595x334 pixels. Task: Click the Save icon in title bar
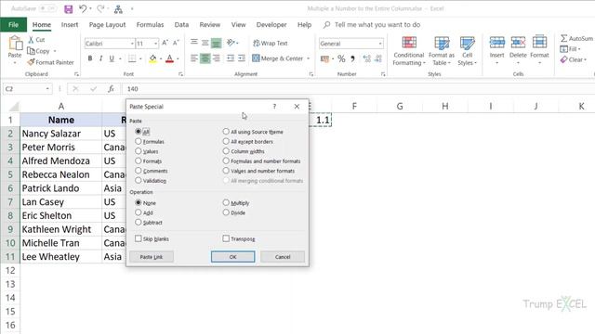tap(68, 9)
